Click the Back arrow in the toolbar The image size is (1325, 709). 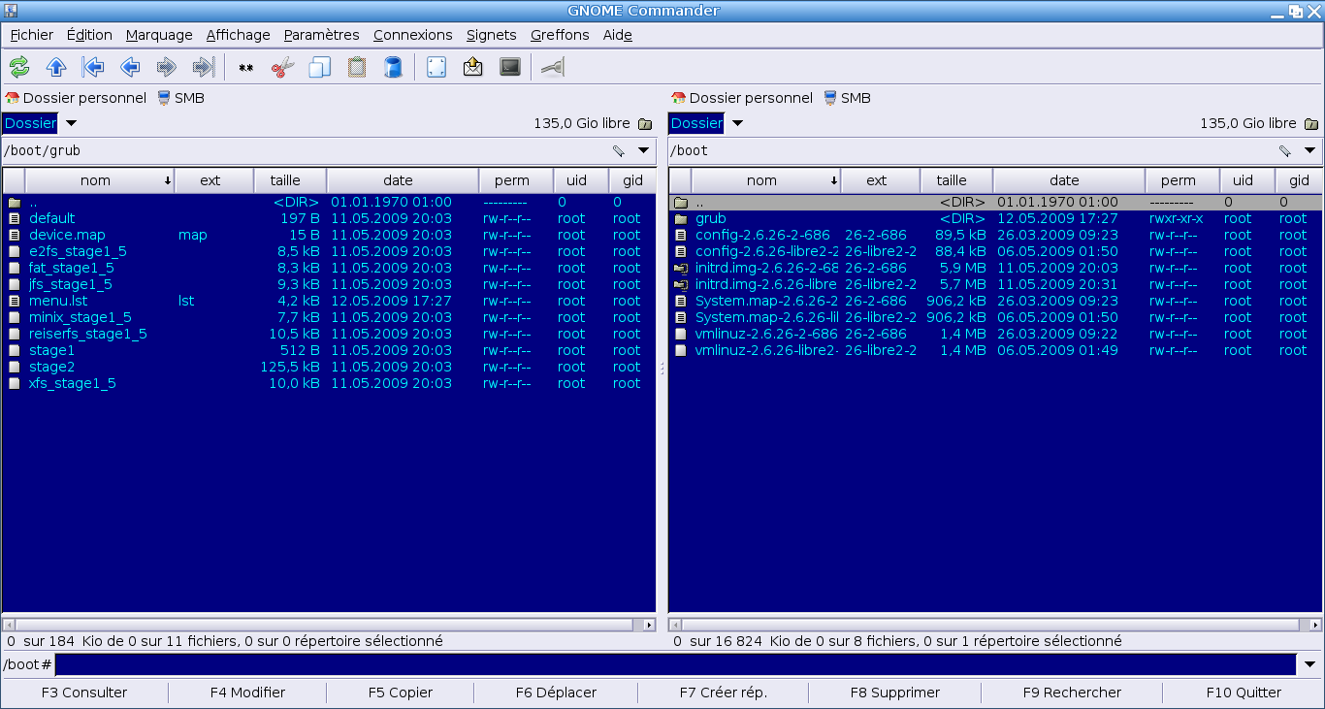tap(130, 67)
